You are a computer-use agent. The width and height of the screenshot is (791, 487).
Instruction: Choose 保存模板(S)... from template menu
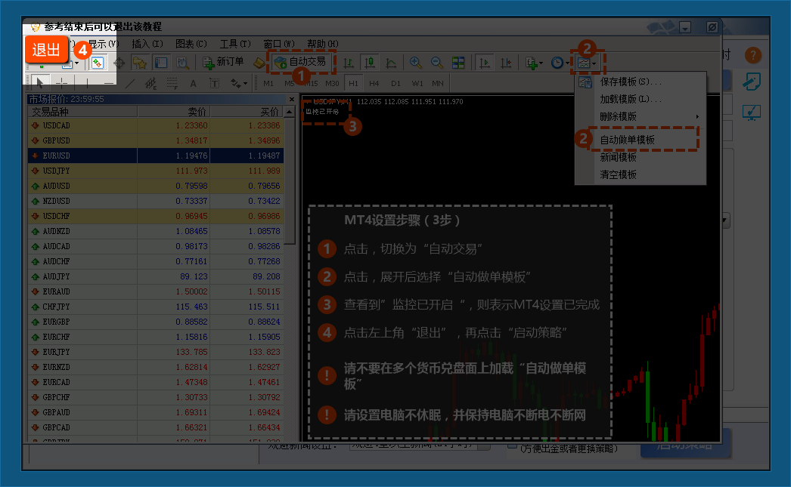[641, 82]
